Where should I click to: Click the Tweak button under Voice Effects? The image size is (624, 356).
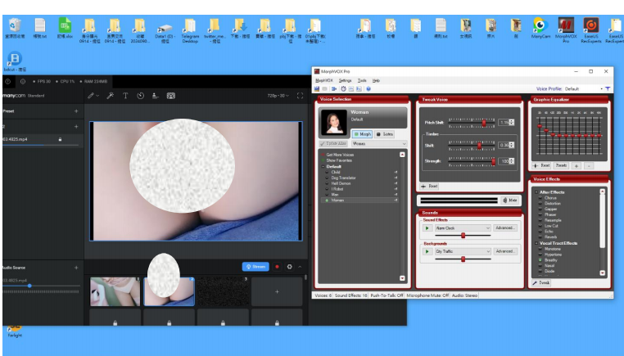click(x=541, y=283)
